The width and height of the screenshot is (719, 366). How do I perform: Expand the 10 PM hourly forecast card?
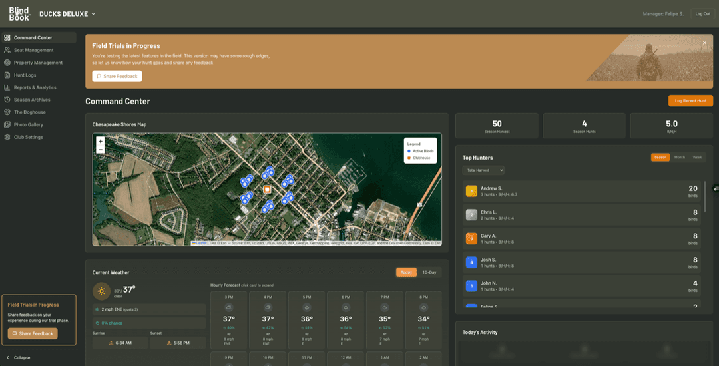pyautogui.click(x=268, y=359)
